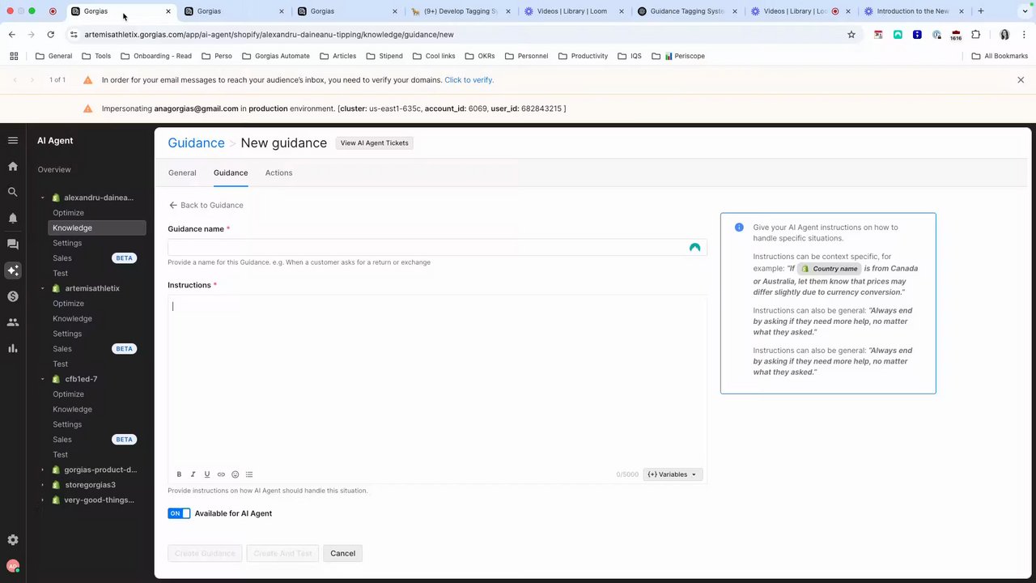Expand the storegorgias3 store

(x=43, y=485)
